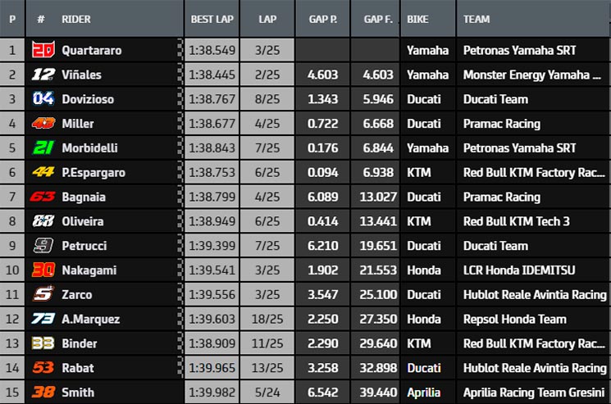Click Quartararo's number 20 icon
This screenshot has width=611, height=404.
43,50
